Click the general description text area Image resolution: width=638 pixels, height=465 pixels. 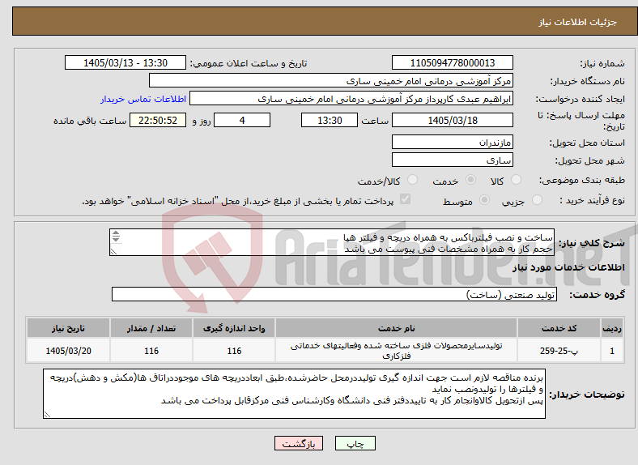coord(332,242)
